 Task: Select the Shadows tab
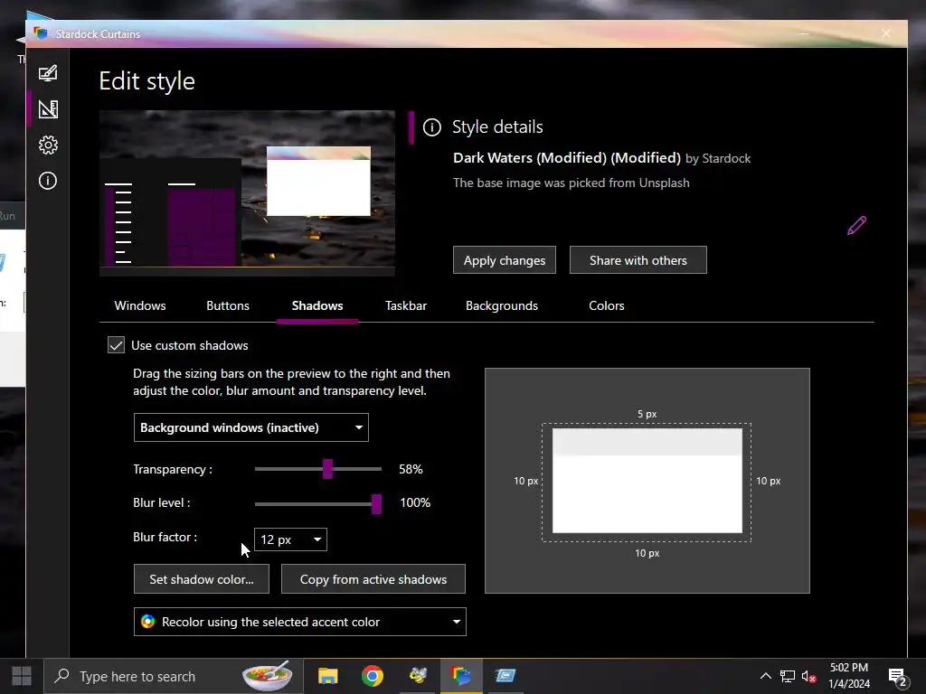[317, 305]
